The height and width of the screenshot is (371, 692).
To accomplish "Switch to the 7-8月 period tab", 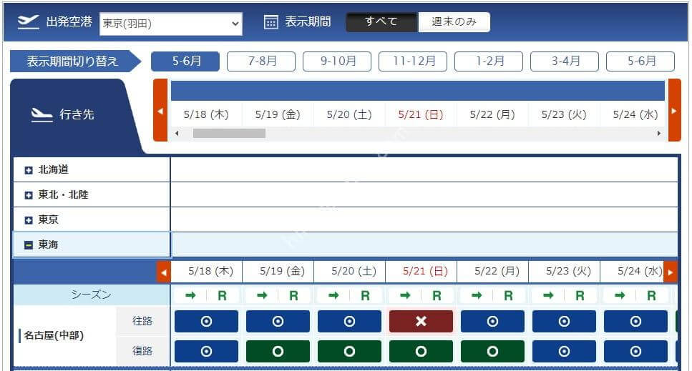I will 261,61.
